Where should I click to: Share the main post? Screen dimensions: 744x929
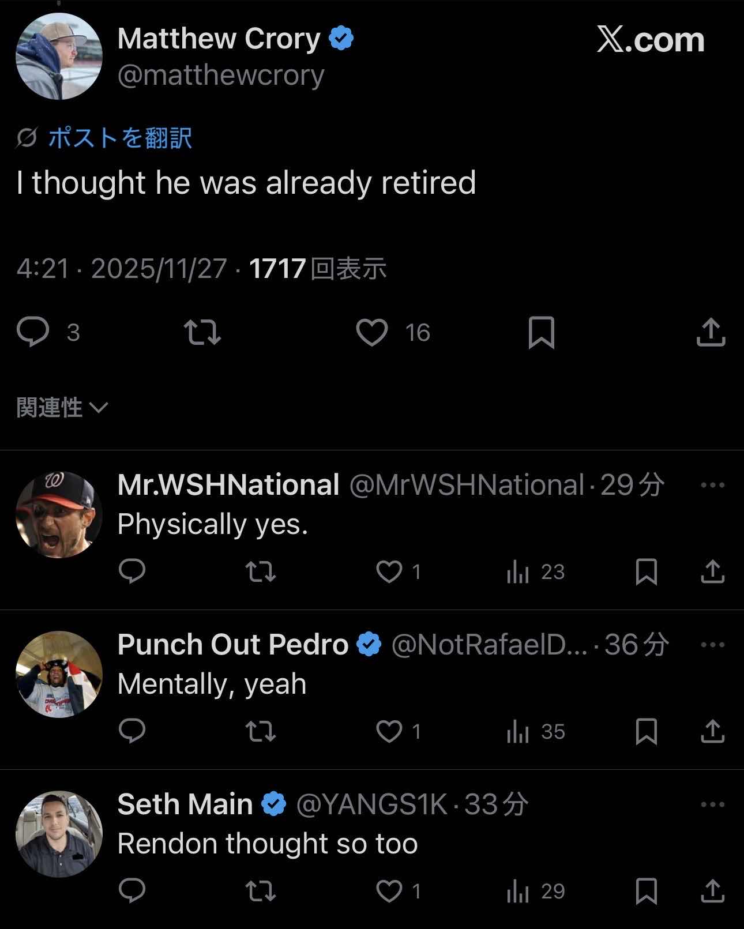click(x=711, y=332)
